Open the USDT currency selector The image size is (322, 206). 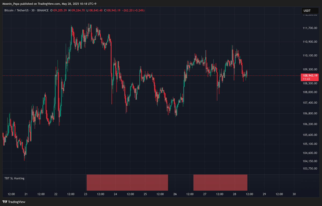point(307,11)
